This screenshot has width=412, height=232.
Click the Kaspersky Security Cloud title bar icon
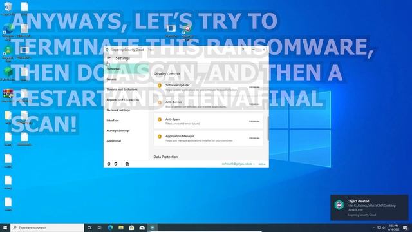tap(107, 50)
